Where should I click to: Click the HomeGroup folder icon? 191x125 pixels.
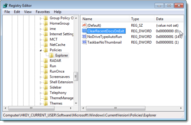46,23
